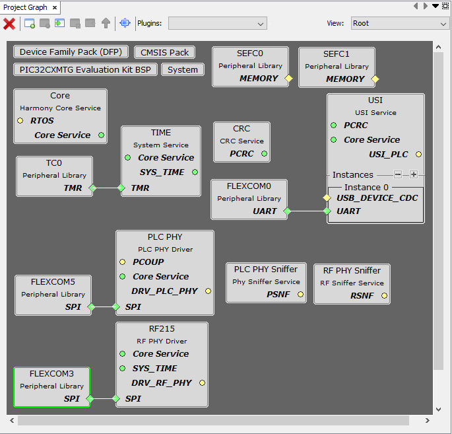Click the add group toolbar icon
Screen dimensions: 452x434
tap(30, 24)
